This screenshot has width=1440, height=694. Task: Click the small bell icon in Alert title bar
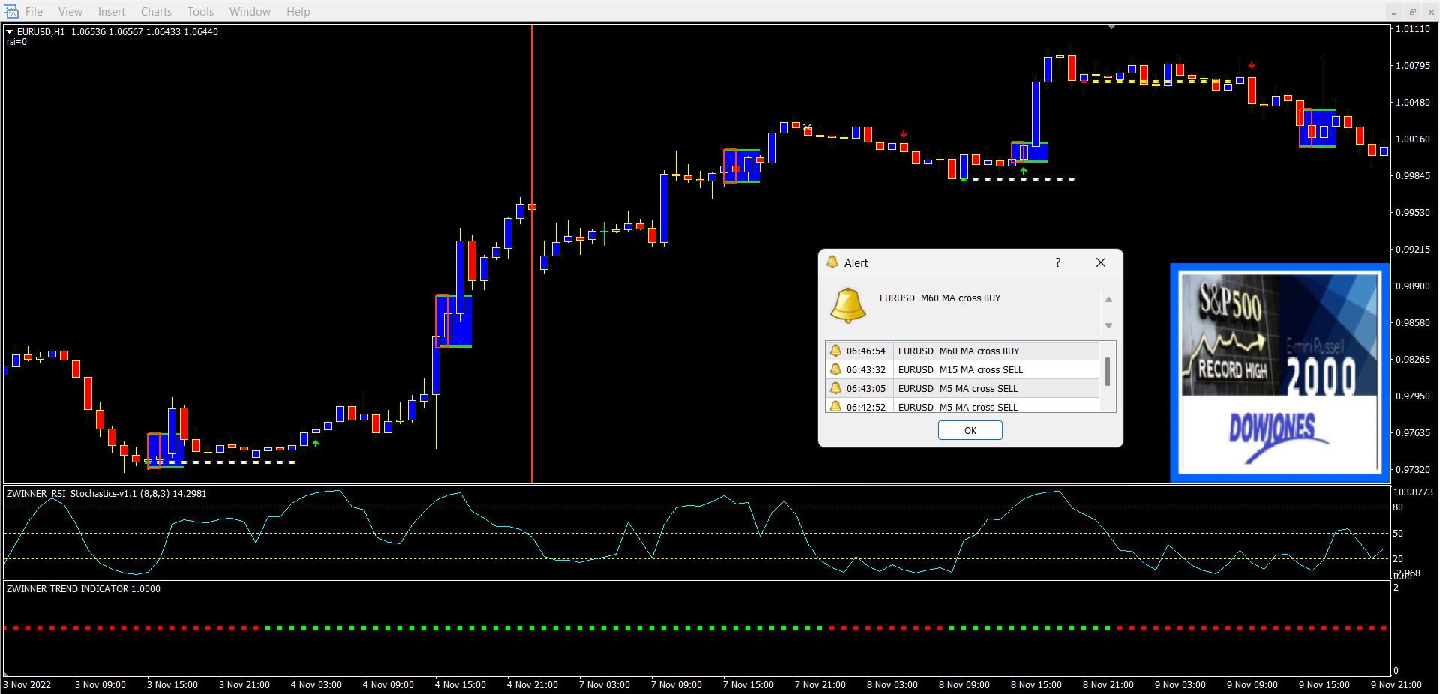(x=832, y=262)
